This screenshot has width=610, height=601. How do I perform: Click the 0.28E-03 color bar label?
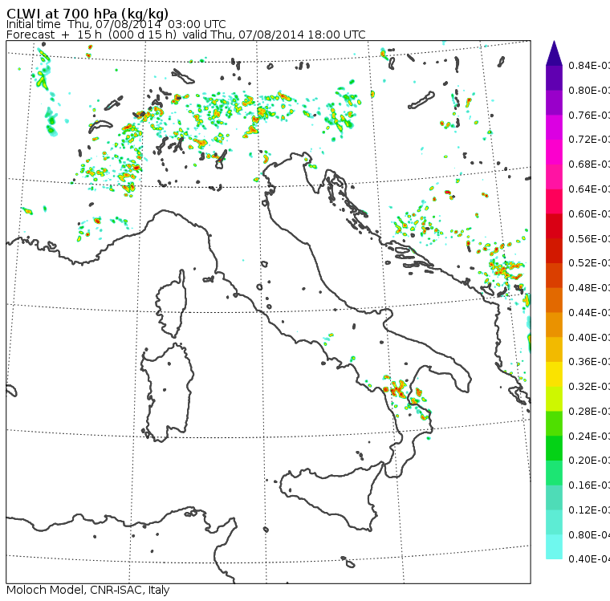coord(589,411)
